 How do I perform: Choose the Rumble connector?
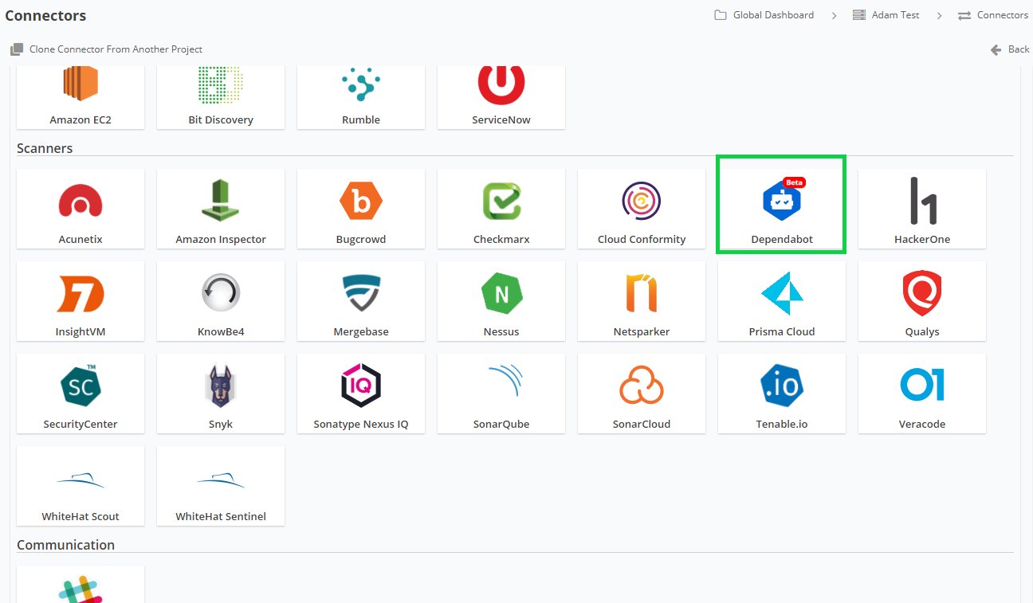coord(361,97)
